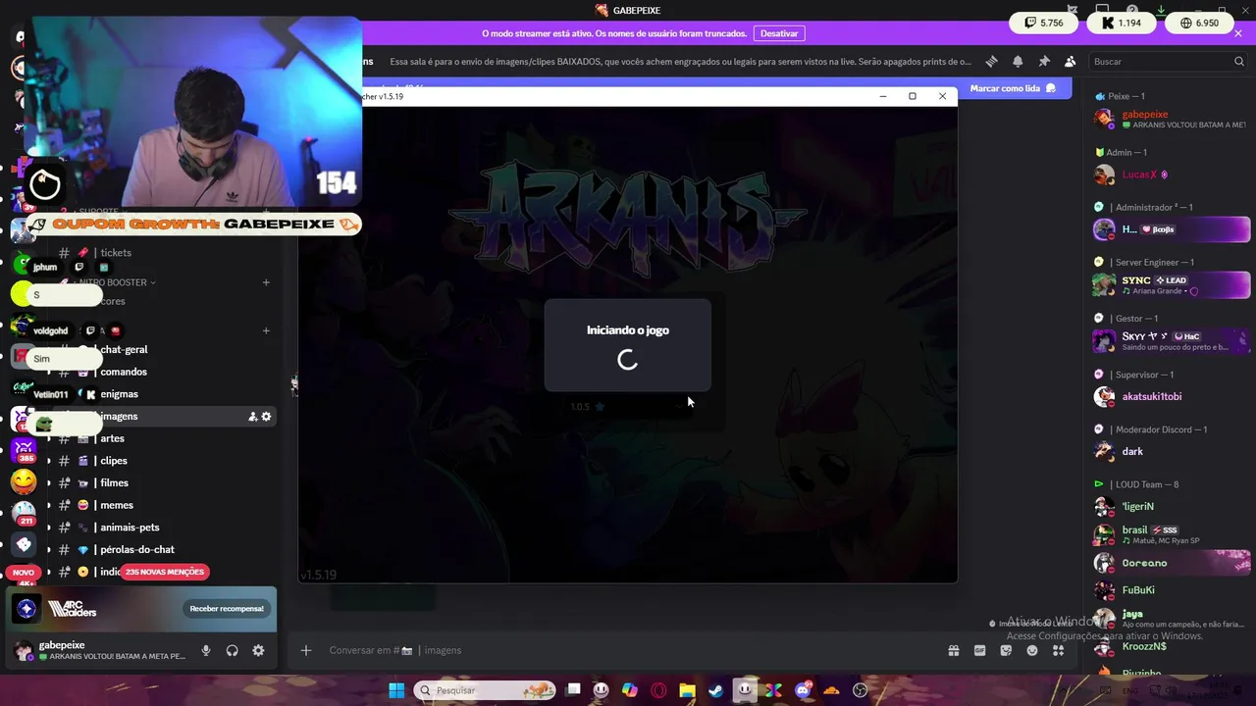Open the Windows Start menu
Screen dimensions: 1256x706
point(396,690)
